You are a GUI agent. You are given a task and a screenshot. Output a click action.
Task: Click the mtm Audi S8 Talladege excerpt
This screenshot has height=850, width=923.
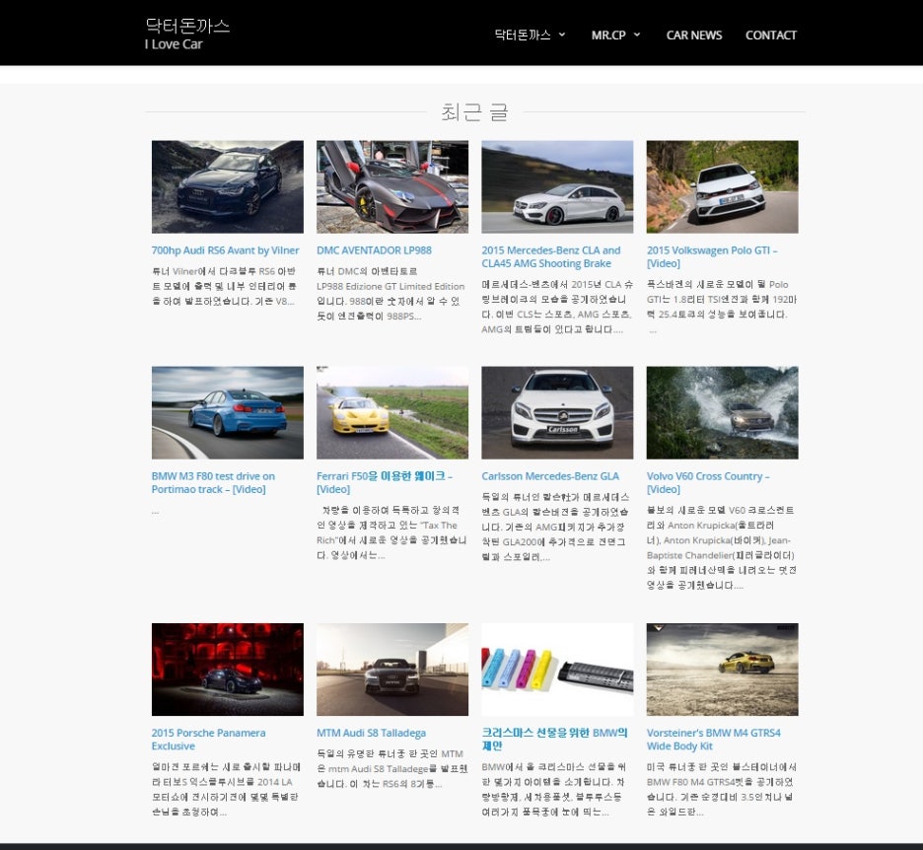click(392, 769)
